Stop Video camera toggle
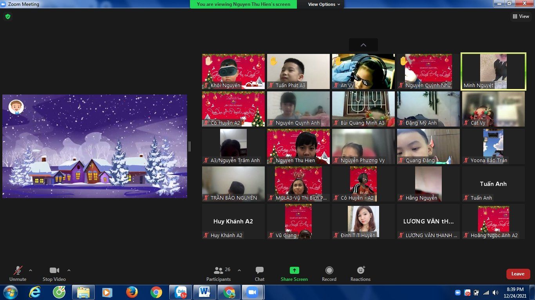The image size is (535, 300). coord(54,273)
